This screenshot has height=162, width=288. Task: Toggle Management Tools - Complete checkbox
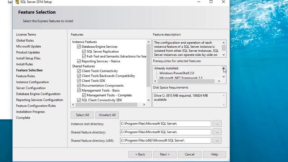tap(84, 95)
